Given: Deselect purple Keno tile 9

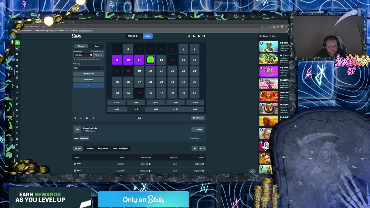Looking at the screenshot, I should tap(117, 60).
